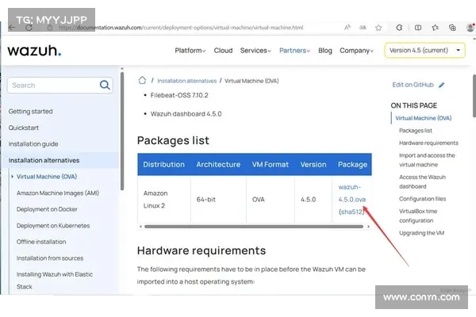Click the table scroll right arrow
The width and height of the screenshot is (476, 317).
coord(369,227)
